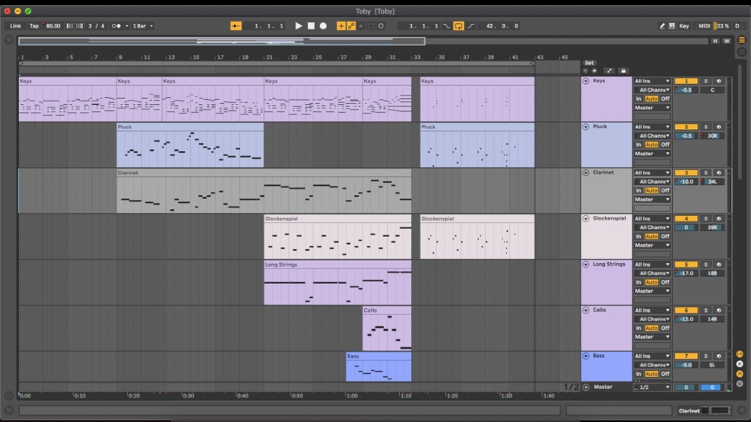The image size is (751, 422).
Task: Collapse the Glockenspiel track with fold triangle
Action: click(x=586, y=219)
